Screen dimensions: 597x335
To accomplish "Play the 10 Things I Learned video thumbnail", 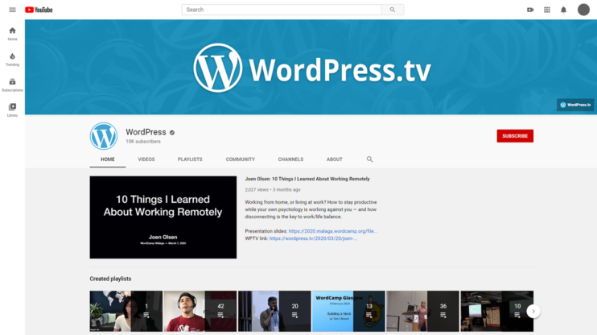I will (x=163, y=217).
